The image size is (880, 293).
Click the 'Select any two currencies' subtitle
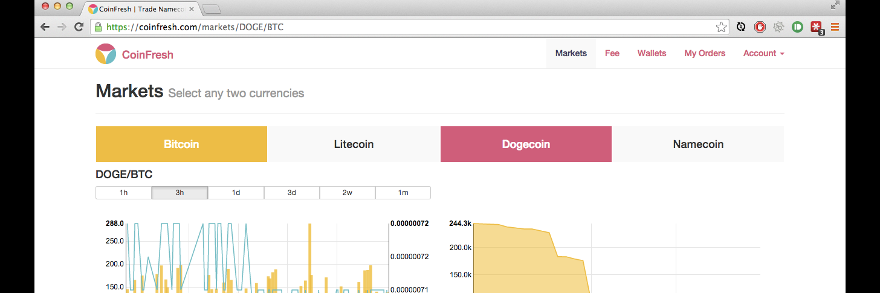pyautogui.click(x=236, y=93)
